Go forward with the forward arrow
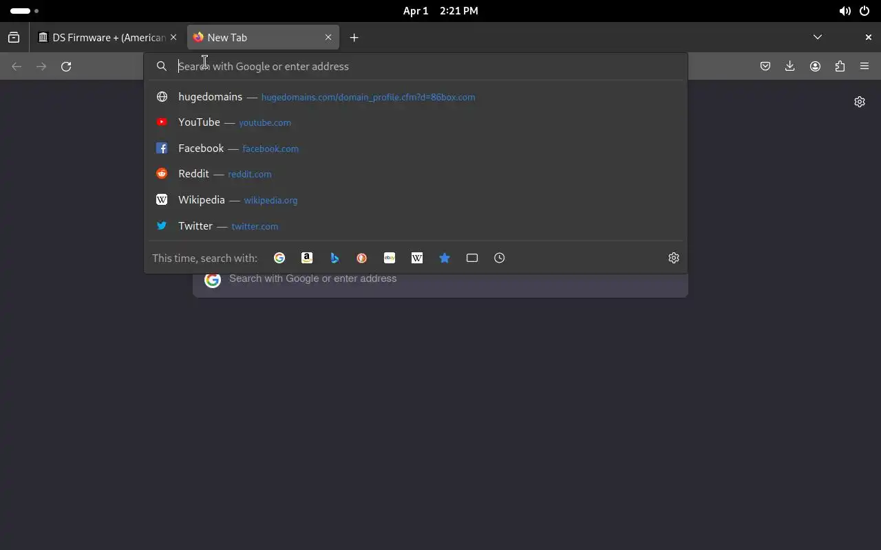This screenshot has width=881, height=550. click(41, 67)
